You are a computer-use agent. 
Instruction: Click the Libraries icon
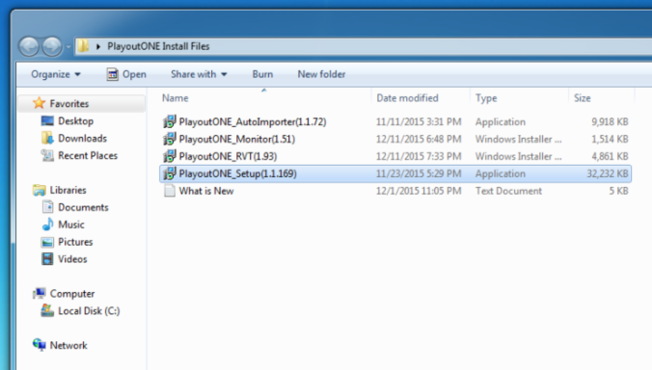40,190
